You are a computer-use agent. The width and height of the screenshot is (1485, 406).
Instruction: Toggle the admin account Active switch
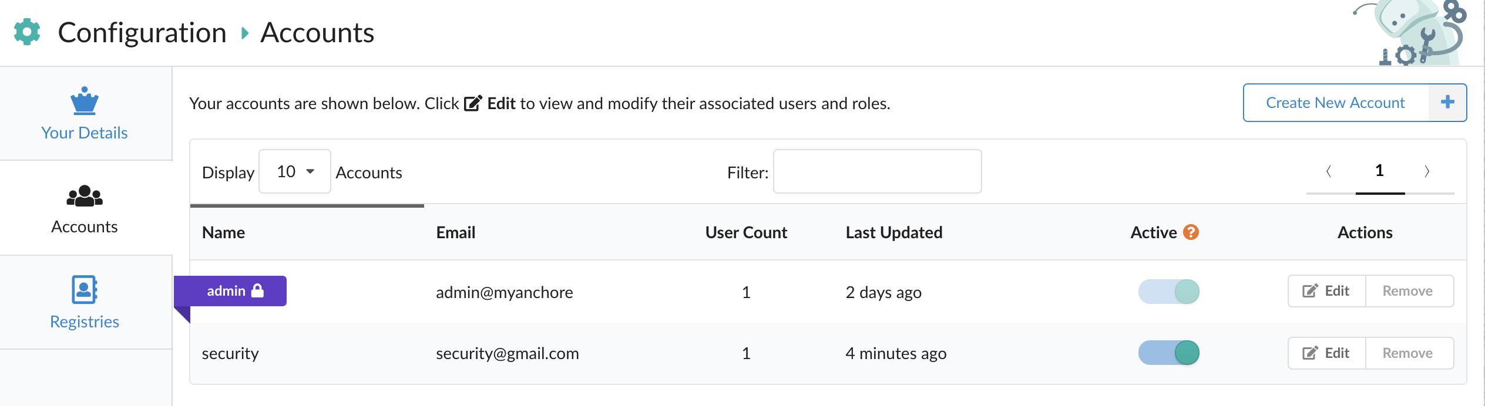pos(1168,292)
